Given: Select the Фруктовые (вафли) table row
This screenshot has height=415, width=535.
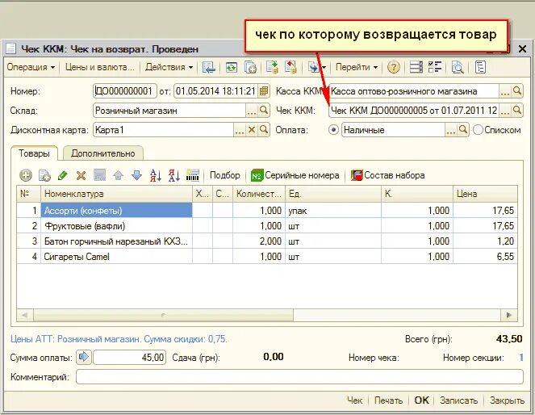Looking at the screenshot, I should click(267, 226).
